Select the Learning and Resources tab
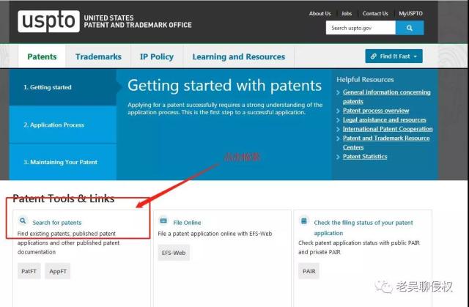 pos(239,56)
